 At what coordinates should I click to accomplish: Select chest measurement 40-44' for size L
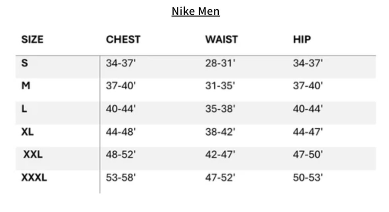point(121,109)
